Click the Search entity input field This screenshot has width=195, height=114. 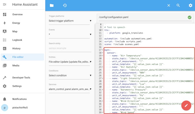point(70,48)
